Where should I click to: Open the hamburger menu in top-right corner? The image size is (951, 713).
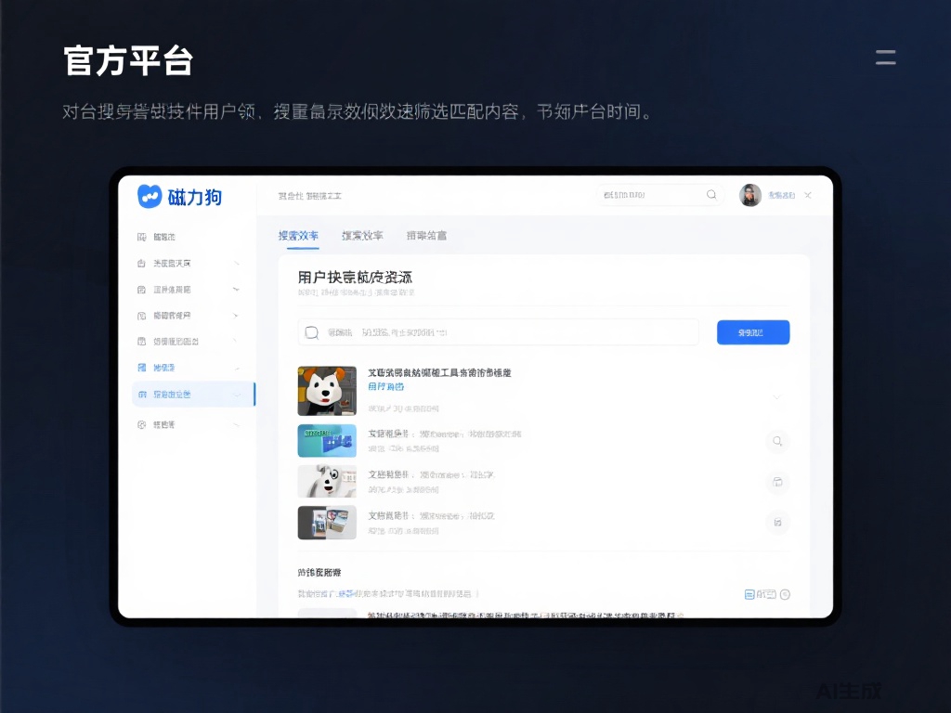885,57
